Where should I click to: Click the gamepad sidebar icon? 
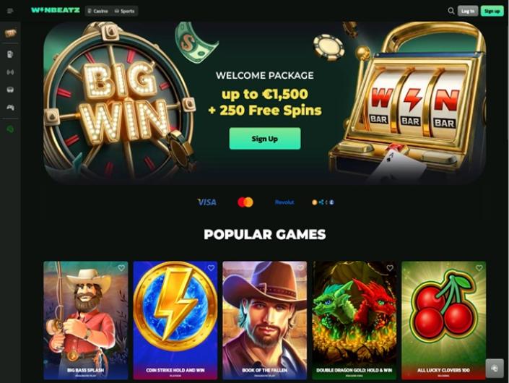[10, 107]
